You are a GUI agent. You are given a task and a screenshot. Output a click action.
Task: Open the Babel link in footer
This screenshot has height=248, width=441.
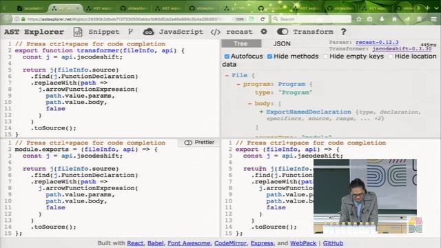coord(156,243)
